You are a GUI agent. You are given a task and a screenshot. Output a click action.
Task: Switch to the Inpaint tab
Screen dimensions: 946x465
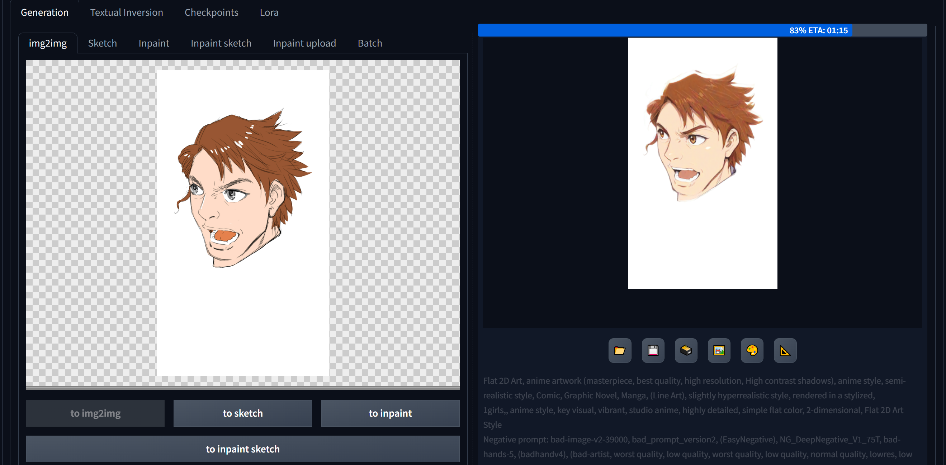(154, 43)
